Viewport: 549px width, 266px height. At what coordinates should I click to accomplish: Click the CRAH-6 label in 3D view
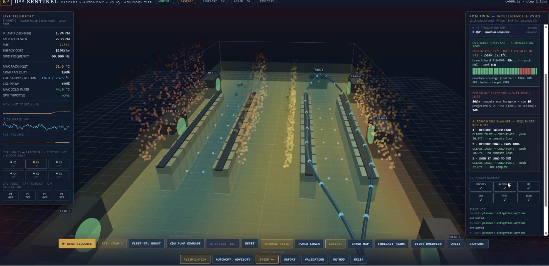356,76
